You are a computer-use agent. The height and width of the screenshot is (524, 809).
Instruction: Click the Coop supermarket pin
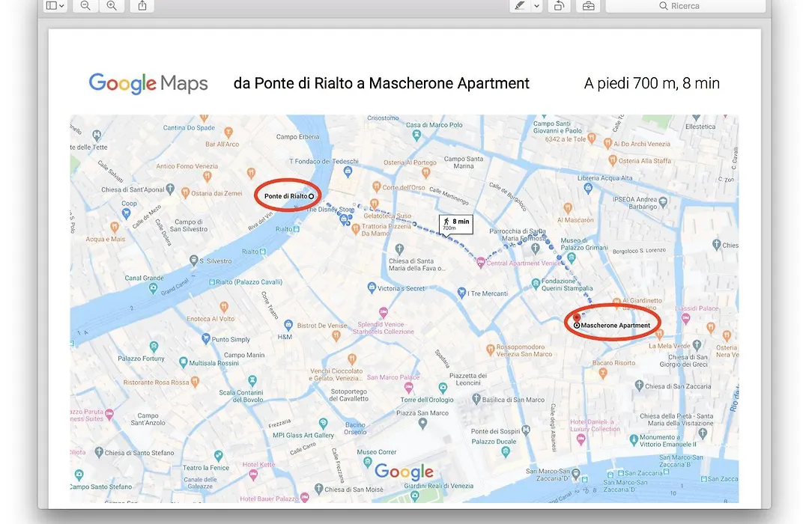(x=126, y=214)
